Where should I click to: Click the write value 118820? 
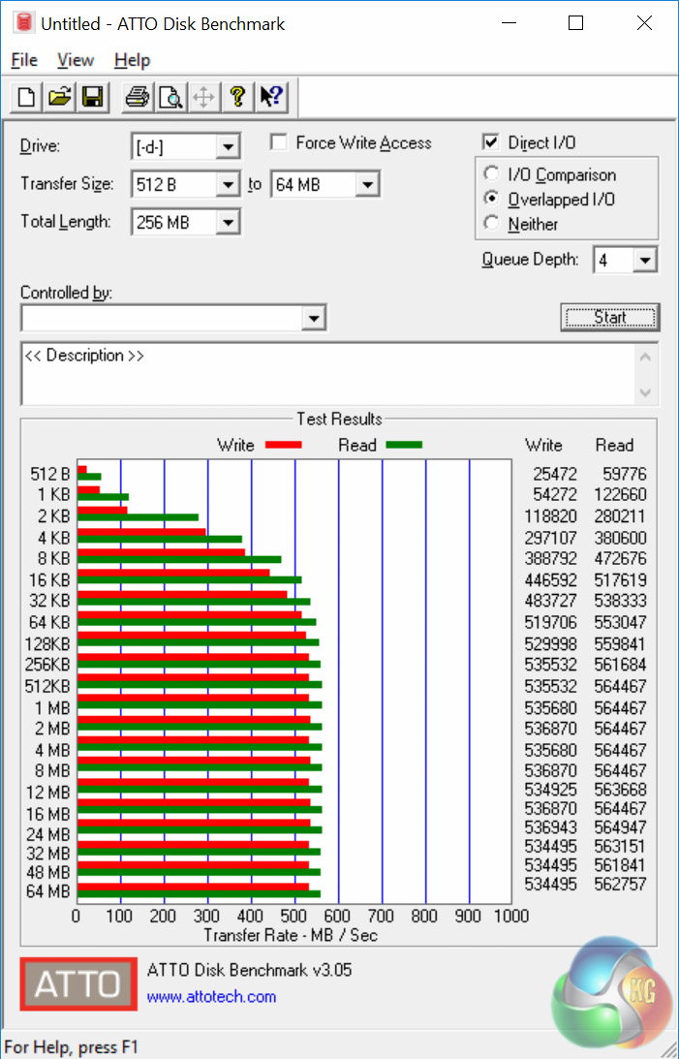pyautogui.click(x=551, y=516)
